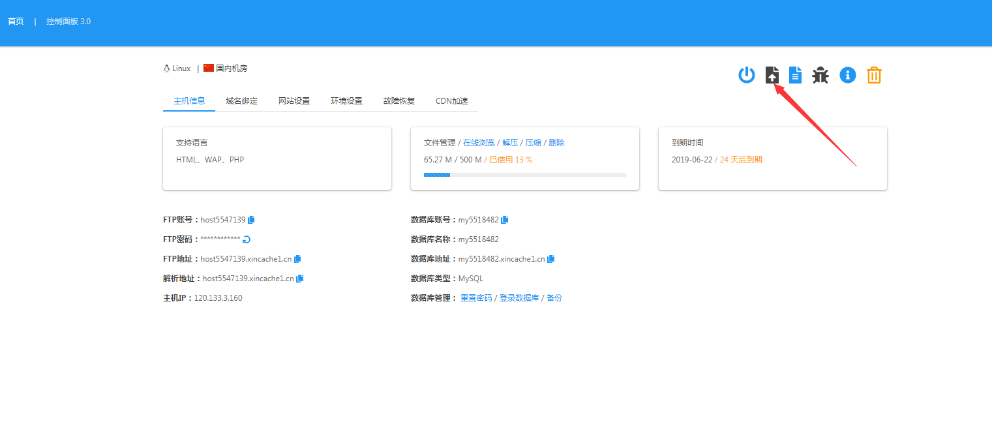
Task: Click the FTP密码 reset refresh icon
Action: (x=247, y=239)
